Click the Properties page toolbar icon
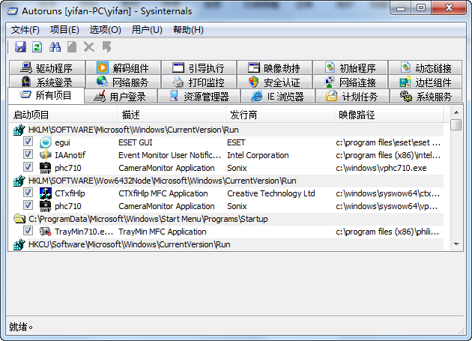This screenshot has height=341, width=472. point(72,46)
